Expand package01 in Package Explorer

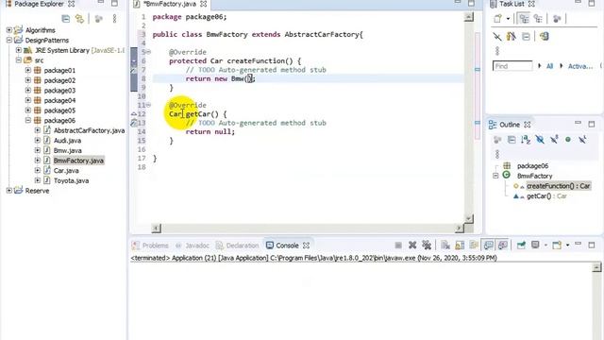click(x=28, y=70)
